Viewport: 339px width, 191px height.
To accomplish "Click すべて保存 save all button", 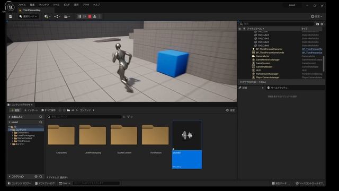I will point(48,110).
